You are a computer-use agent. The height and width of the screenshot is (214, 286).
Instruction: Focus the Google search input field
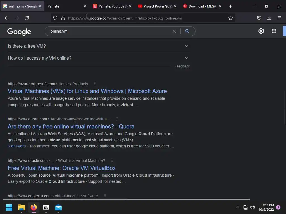[x=109, y=31]
